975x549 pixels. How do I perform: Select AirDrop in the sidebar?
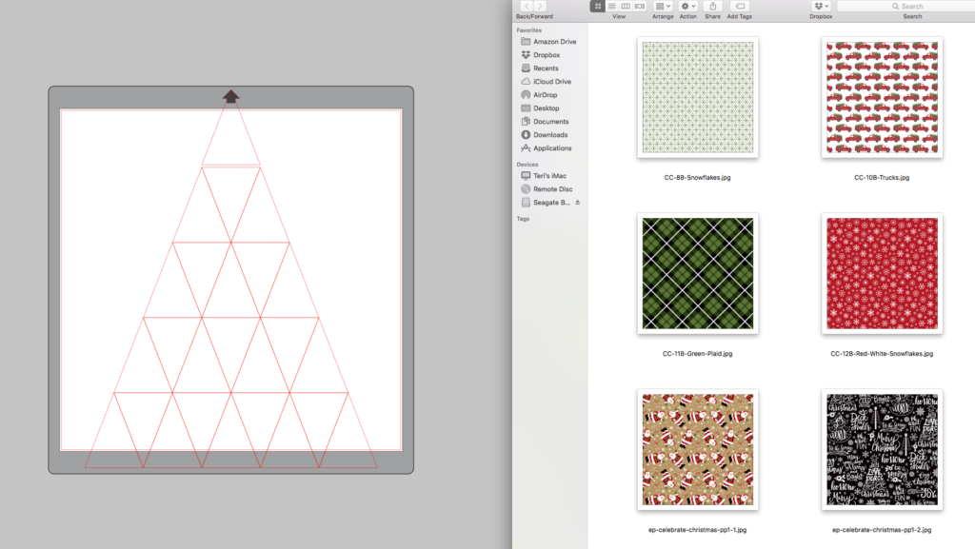(x=546, y=95)
